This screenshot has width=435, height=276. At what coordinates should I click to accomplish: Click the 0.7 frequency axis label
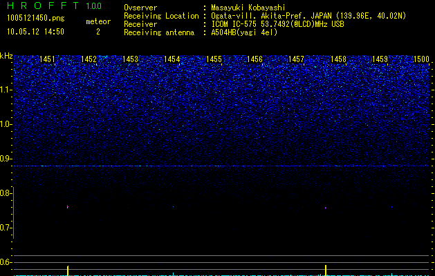click(6, 228)
